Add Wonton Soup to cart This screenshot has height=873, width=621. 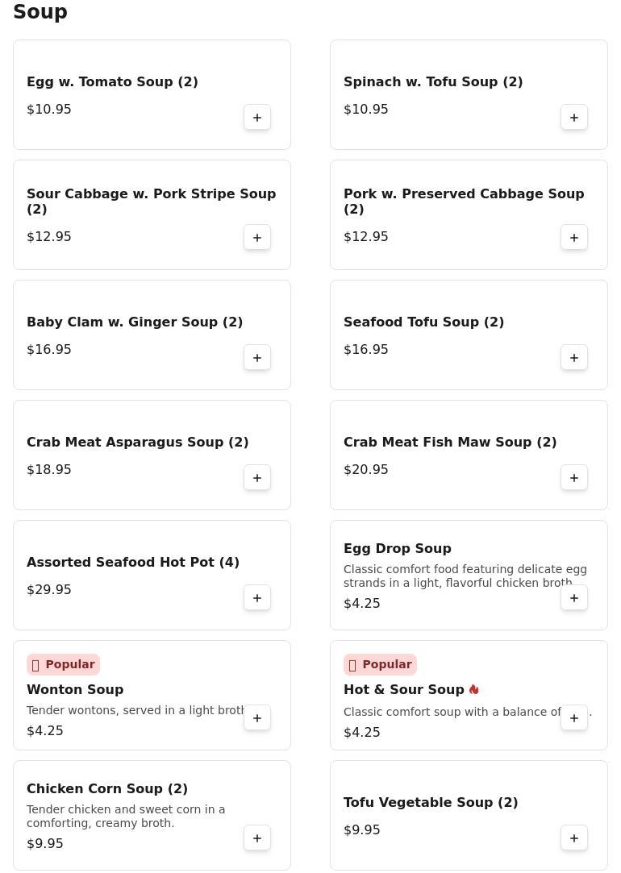257,718
